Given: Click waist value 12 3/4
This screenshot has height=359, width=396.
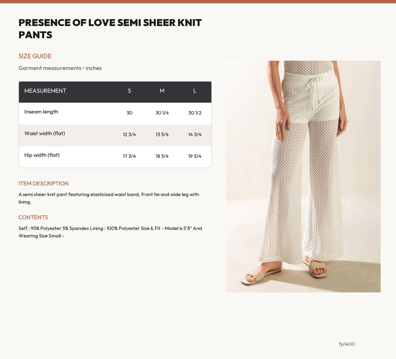Looking at the screenshot, I should point(129,135).
